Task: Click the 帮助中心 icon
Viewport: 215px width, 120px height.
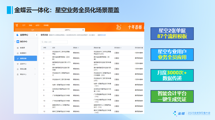Action: 18,74
